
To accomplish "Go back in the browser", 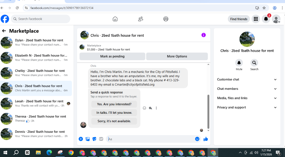I will [2, 8].
